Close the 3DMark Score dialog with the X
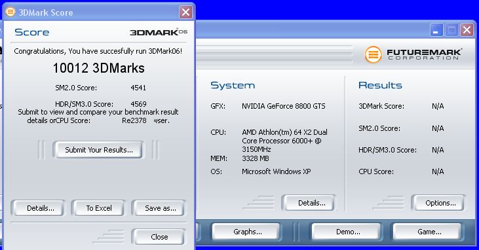The image size is (479, 250). [x=185, y=12]
